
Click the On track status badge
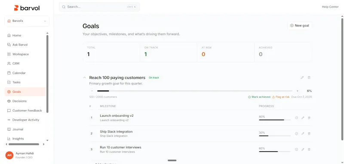tap(154, 78)
